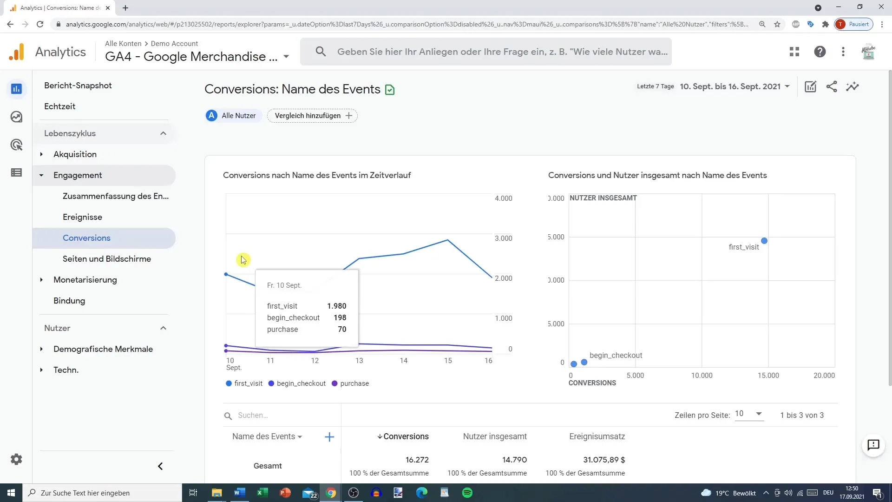This screenshot has width=892, height=502.
Task: Click the browser reload button
Action: point(40,24)
